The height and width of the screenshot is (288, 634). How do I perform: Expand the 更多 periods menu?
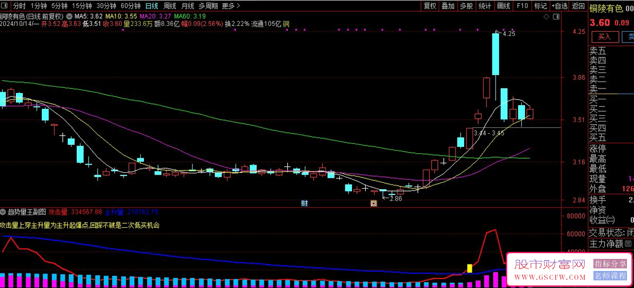231,6
